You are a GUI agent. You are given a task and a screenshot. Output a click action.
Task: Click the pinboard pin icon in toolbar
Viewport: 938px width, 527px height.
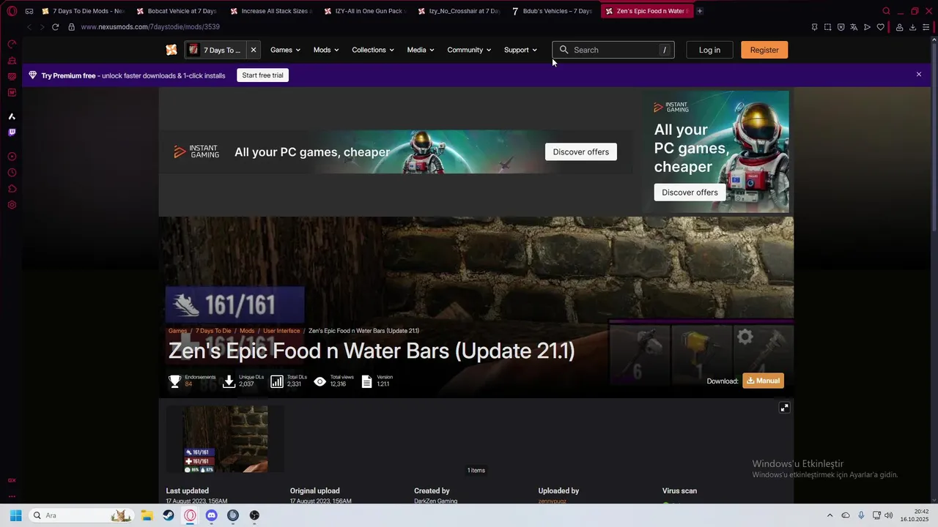[x=814, y=27]
